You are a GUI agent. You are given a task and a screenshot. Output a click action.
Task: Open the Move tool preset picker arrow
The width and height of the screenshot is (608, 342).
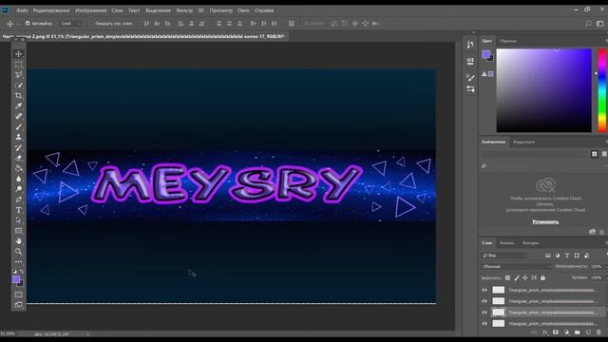[18, 24]
